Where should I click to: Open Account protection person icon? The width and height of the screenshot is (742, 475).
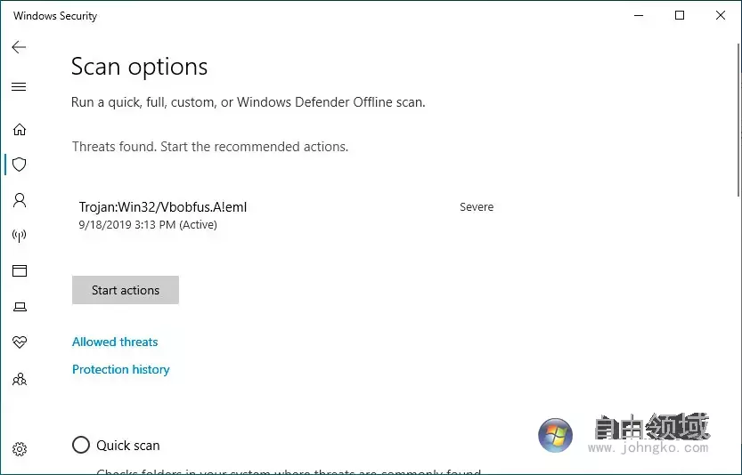tap(20, 200)
